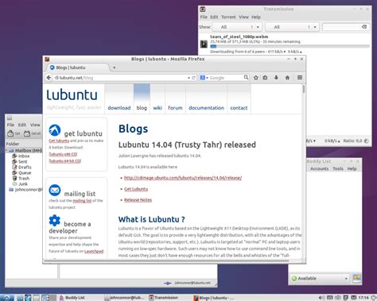This screenshot has width=377, height=301.
Task: Go to Firefox home page icon
Action: pos(287,78)
